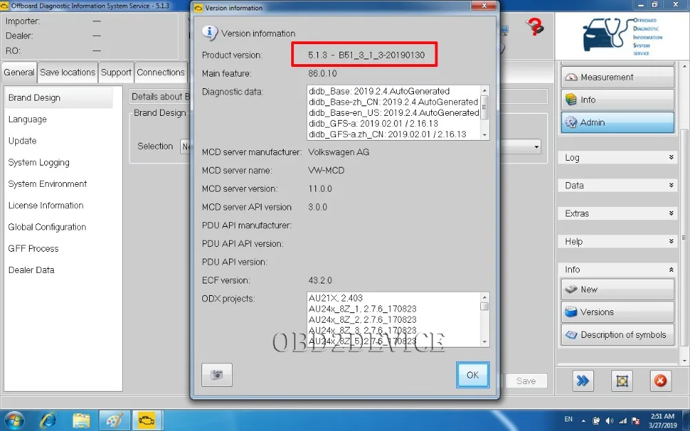Click the product version value text
Viewport: 690px width, 431px height.
click(x=366, y=55)
